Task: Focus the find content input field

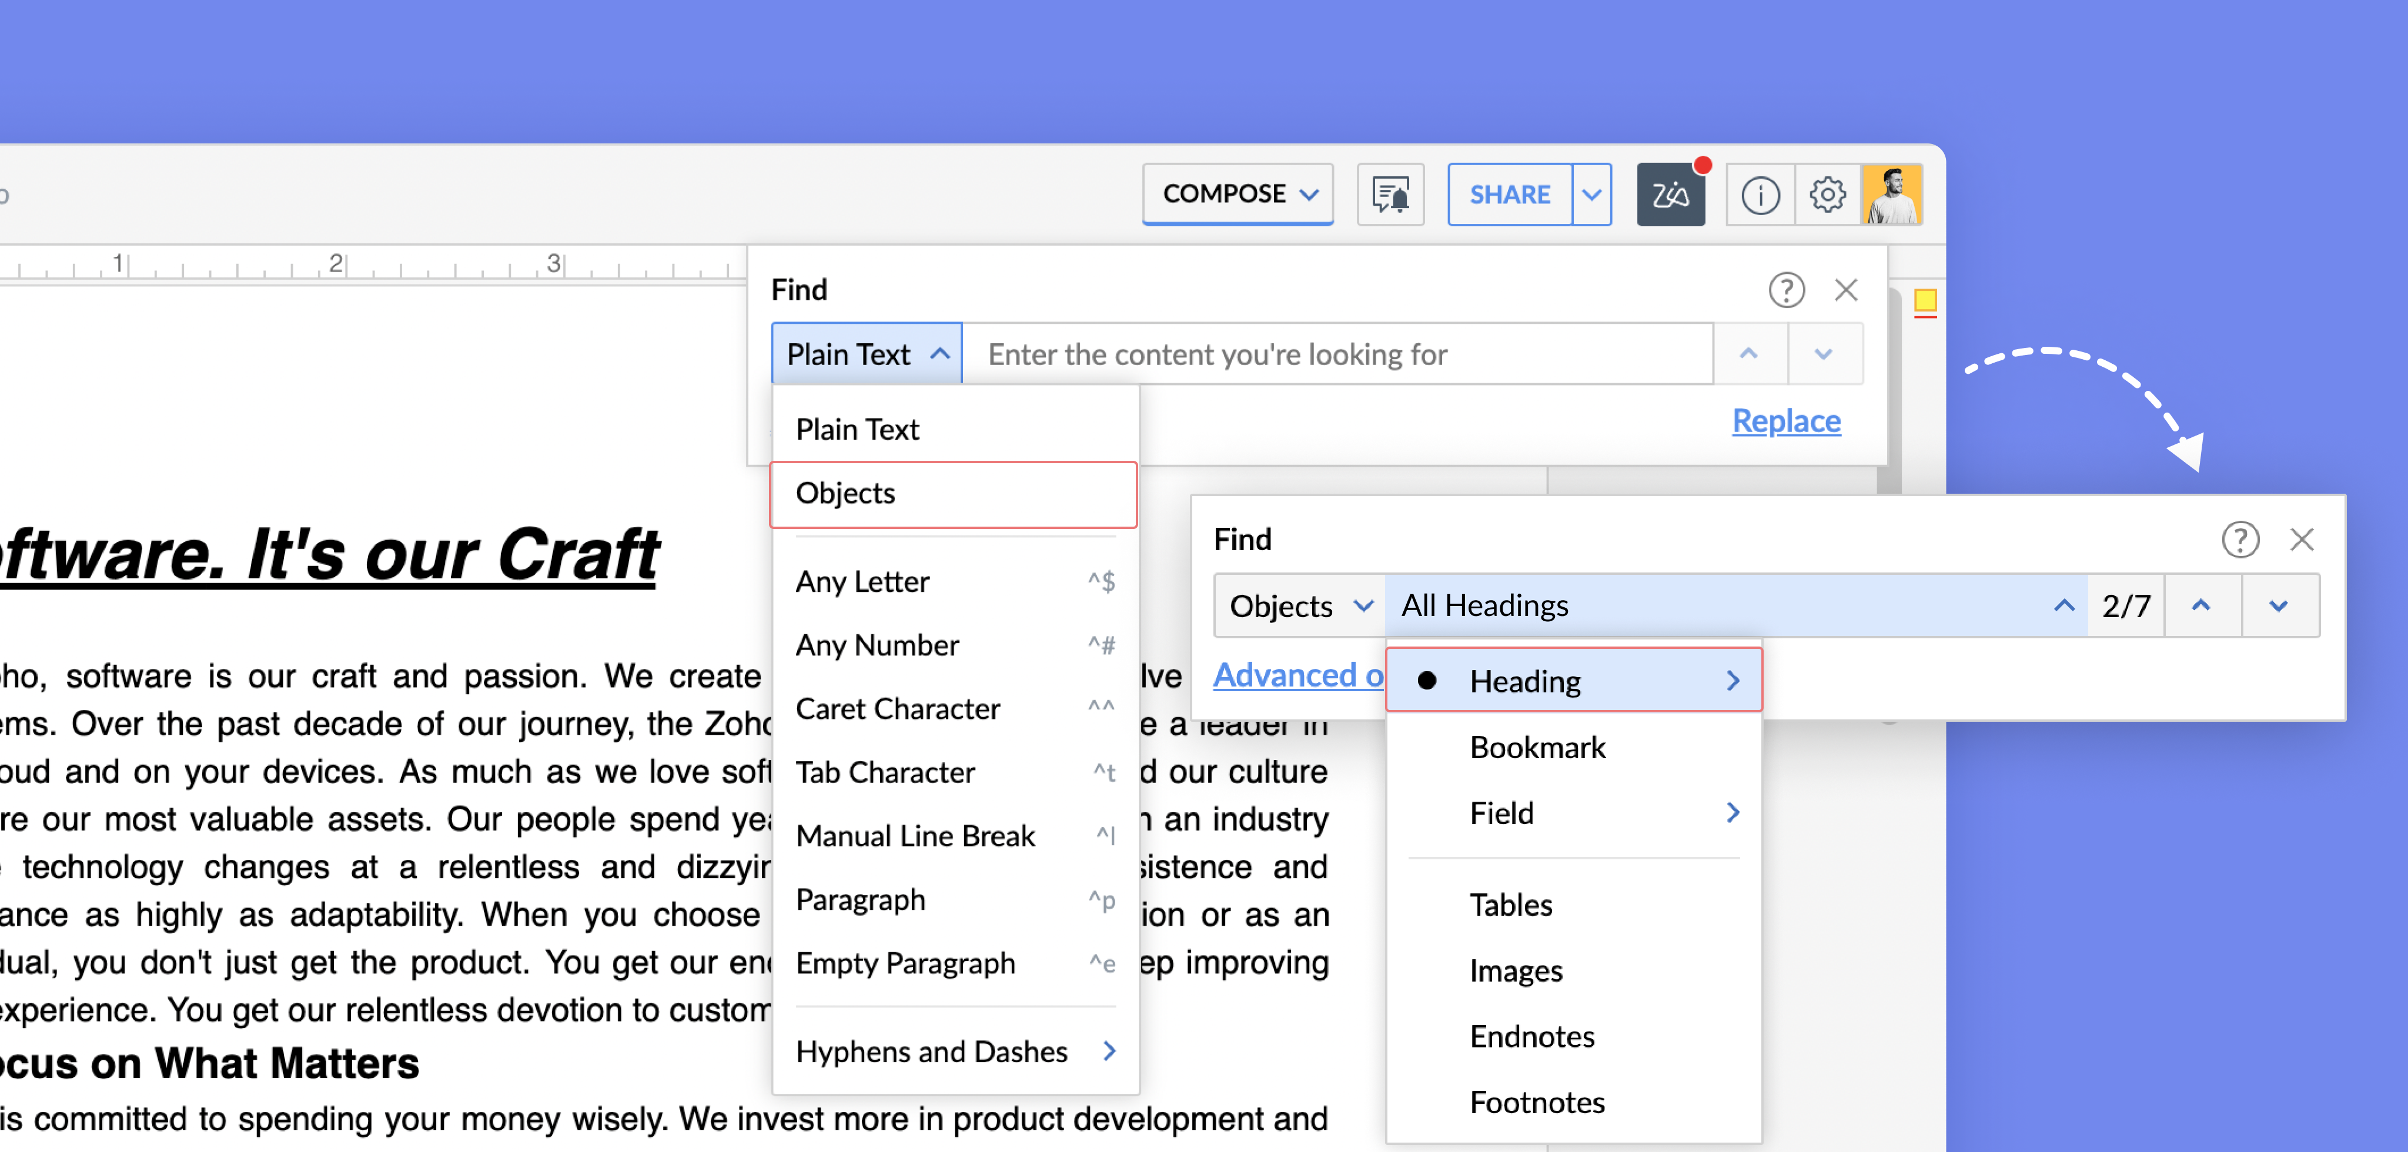Action: tap(1337, 353)
